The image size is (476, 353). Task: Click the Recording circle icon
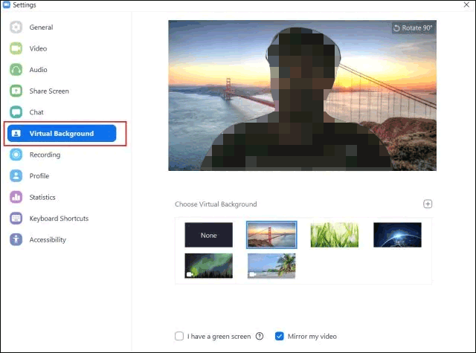pyautogui.click(x=16, y=155)
